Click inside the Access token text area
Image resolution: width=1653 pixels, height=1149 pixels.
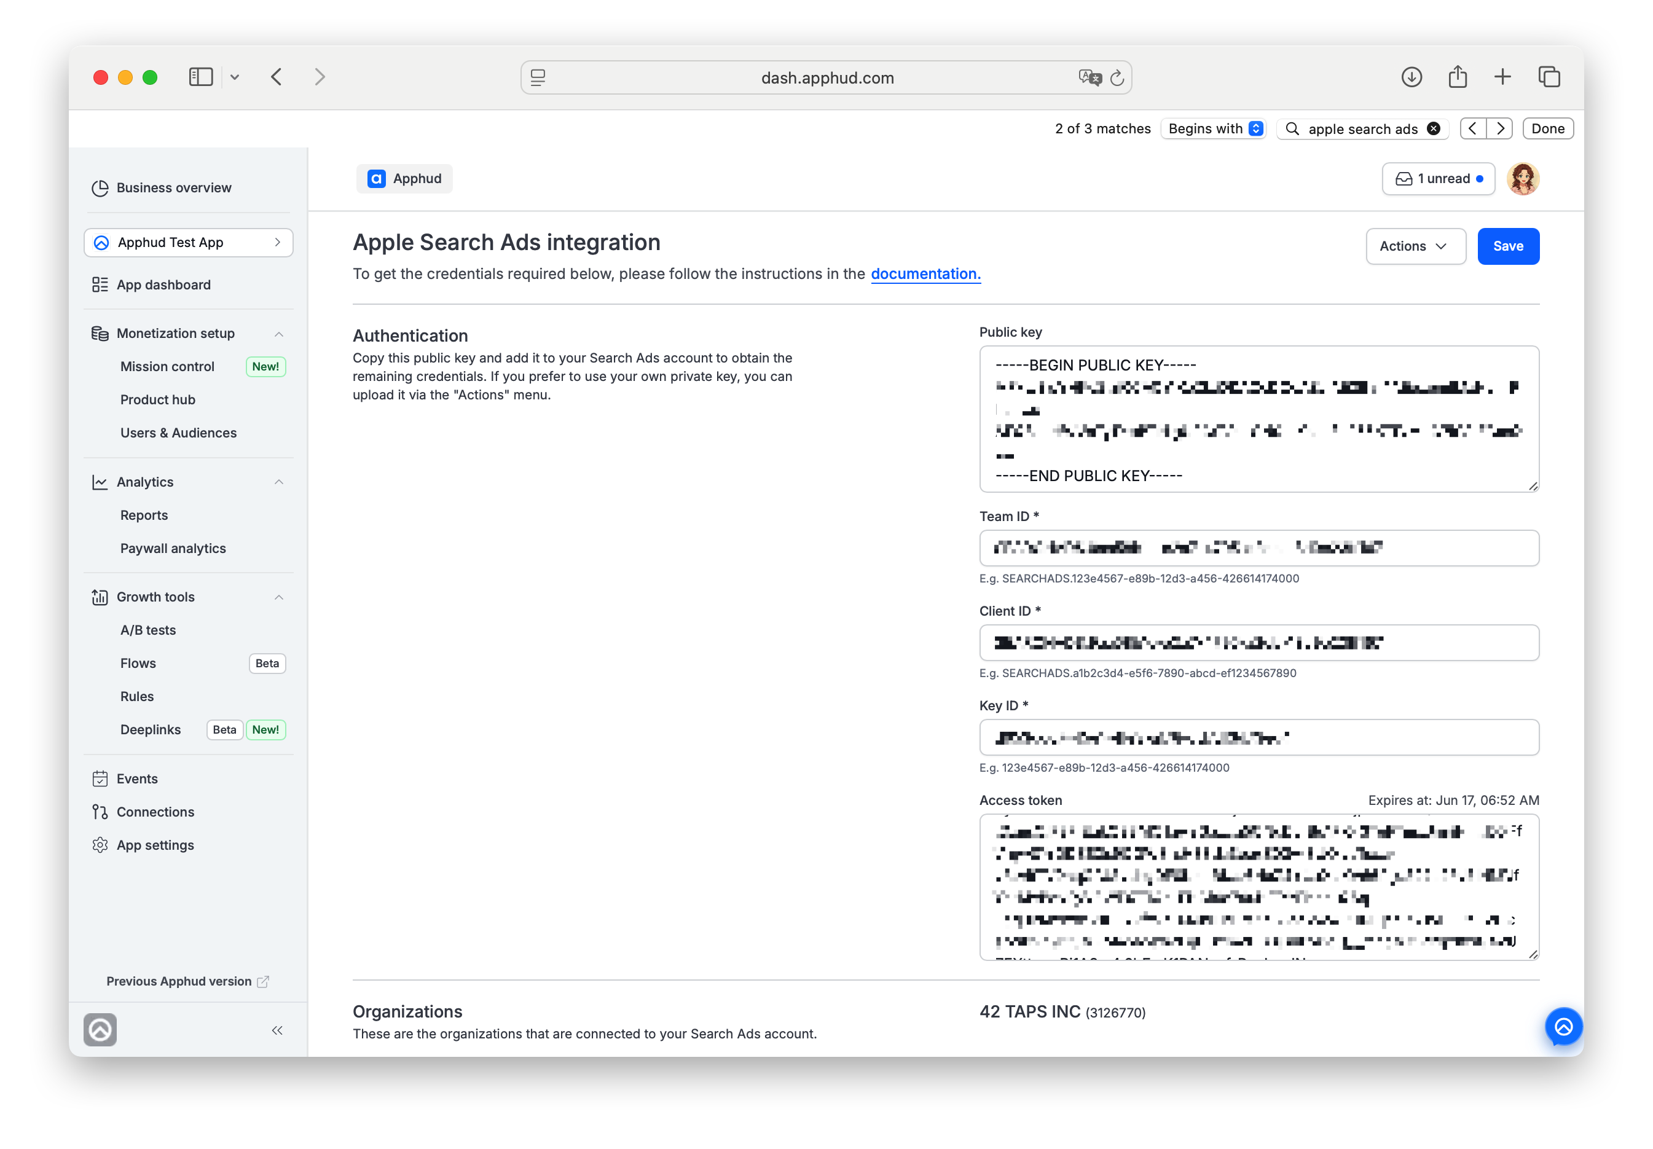click(x=1258, y=887)
